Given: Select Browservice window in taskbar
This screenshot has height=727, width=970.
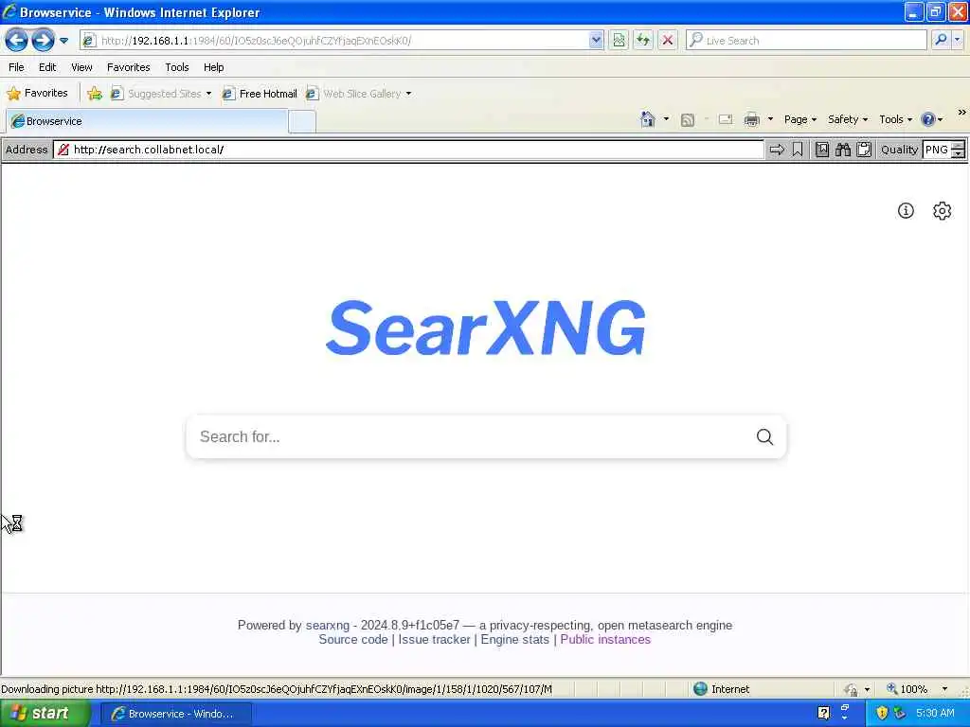Looking at the screenshot, I should click(175, 714).
